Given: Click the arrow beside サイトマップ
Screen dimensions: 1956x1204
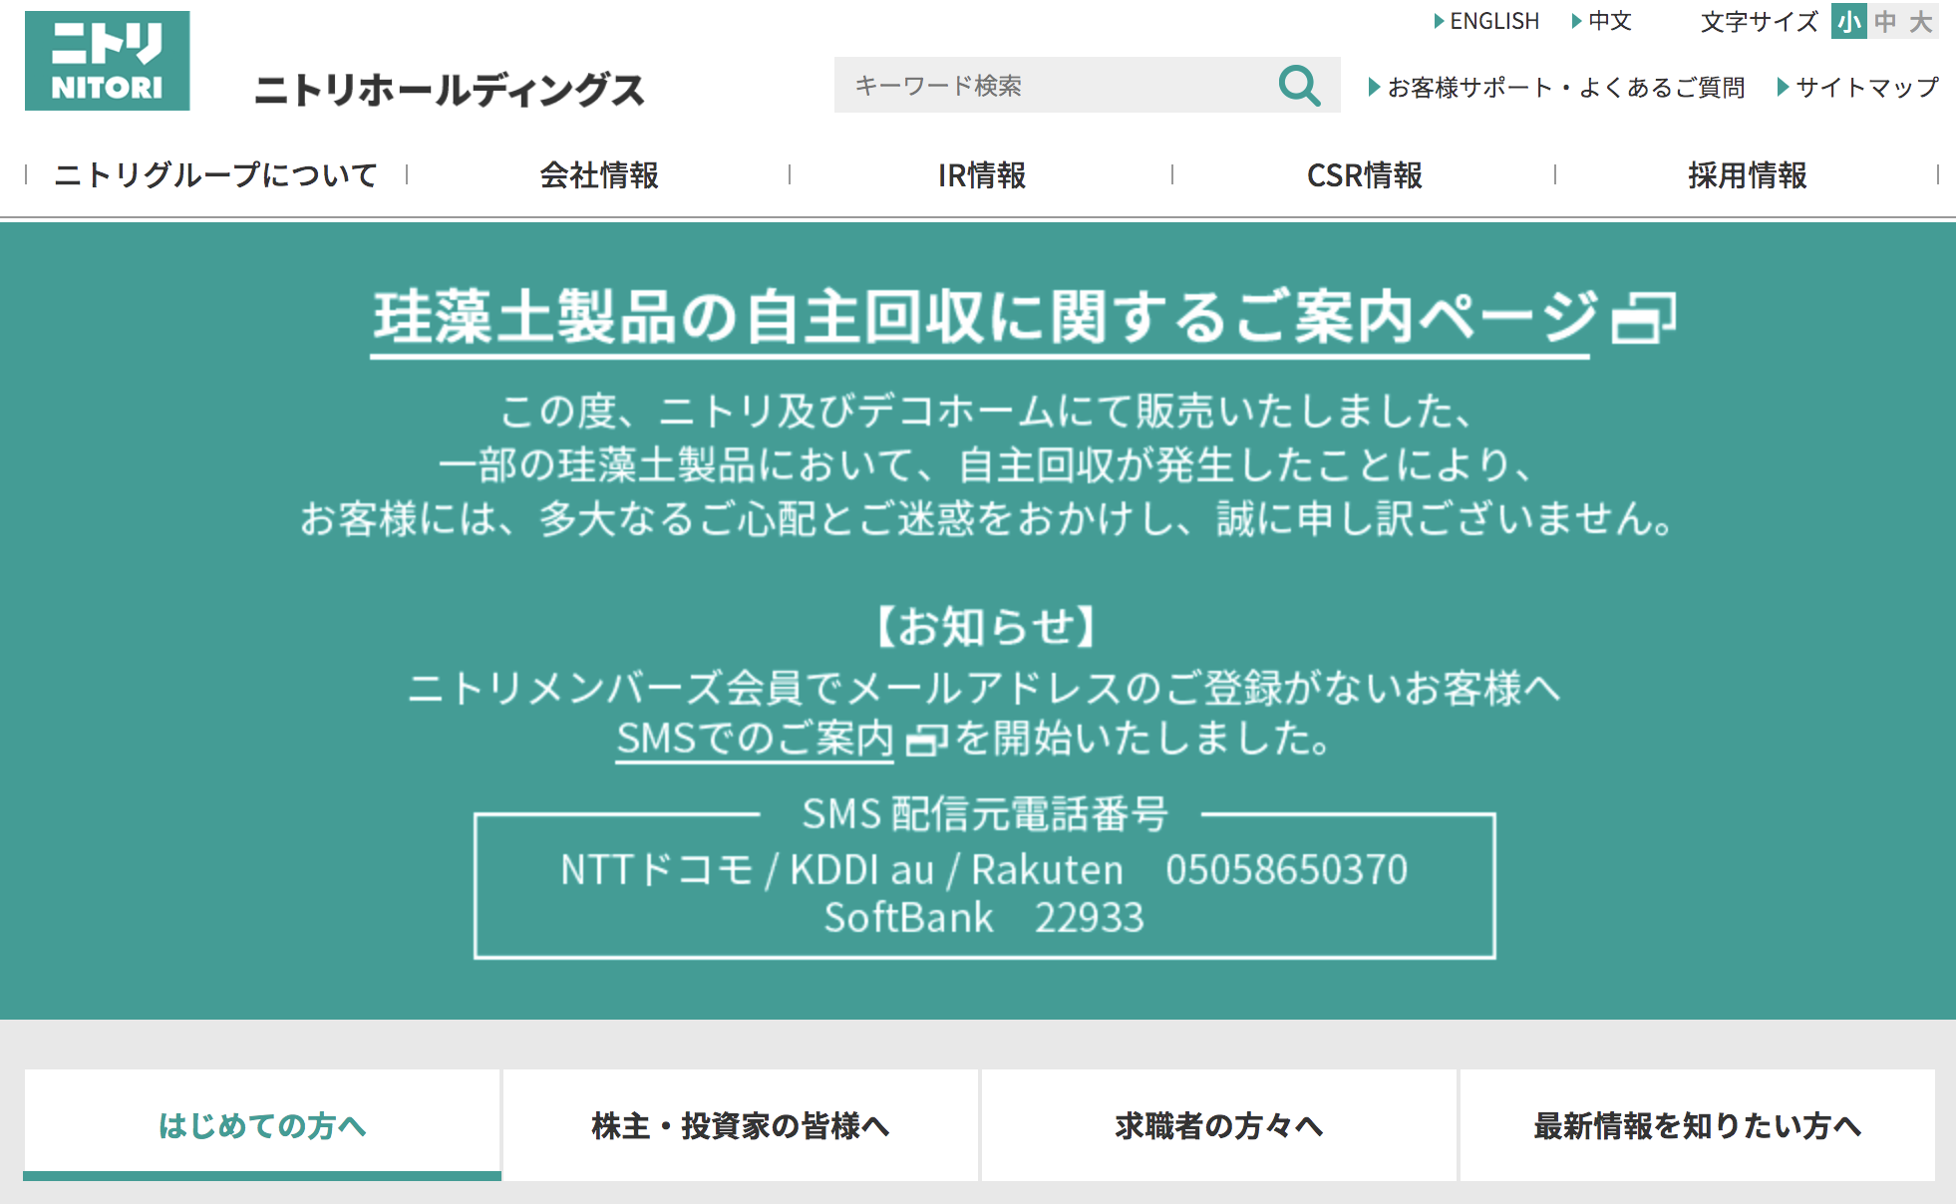Looking at the screenshot, I should 1784,87.
